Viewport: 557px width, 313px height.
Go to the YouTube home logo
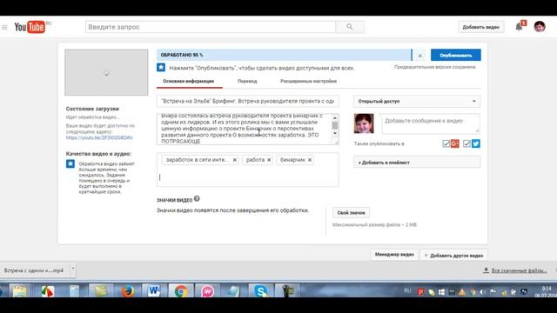(x=30, y=27)
